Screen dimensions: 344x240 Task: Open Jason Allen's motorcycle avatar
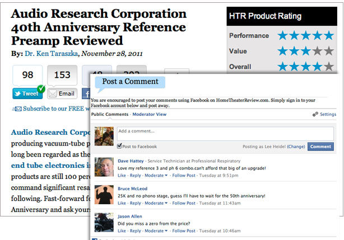click(x=104, y=222)
